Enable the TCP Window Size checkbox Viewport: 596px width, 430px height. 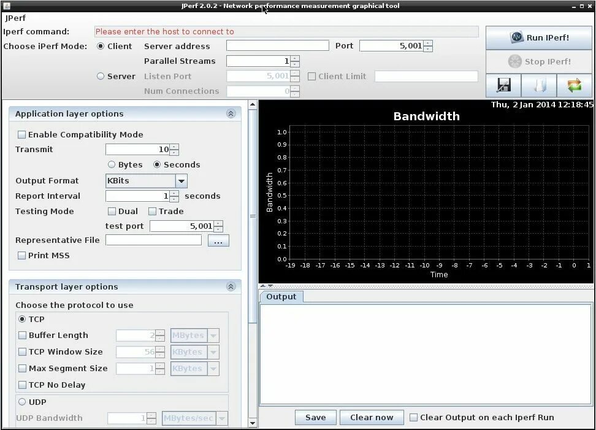[23, 351]
